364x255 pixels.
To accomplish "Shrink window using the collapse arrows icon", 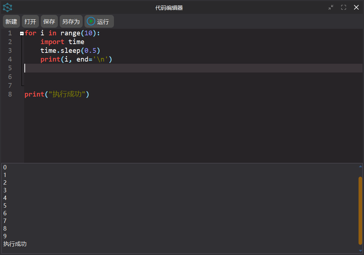I will (331, 7).
